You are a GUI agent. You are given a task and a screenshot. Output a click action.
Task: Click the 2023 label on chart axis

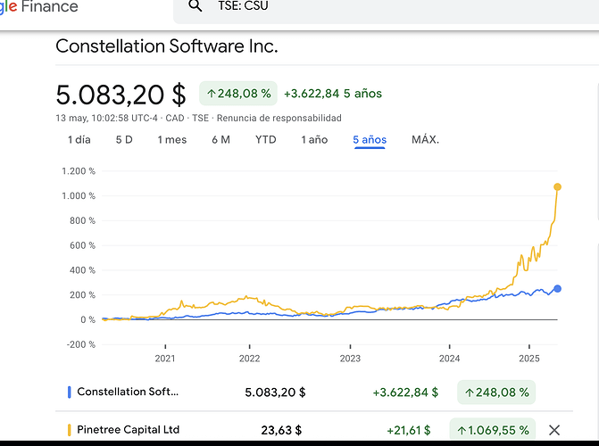point(350,359)
